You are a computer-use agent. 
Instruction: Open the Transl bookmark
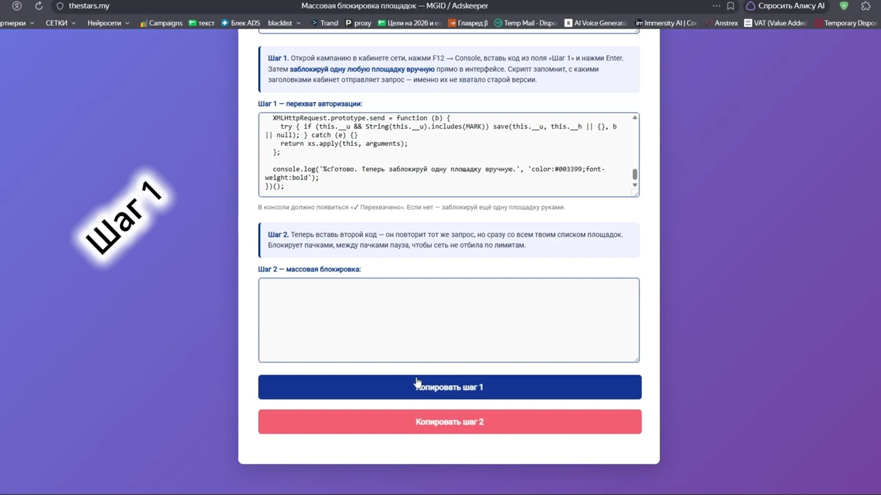click(x=325, y=23)
